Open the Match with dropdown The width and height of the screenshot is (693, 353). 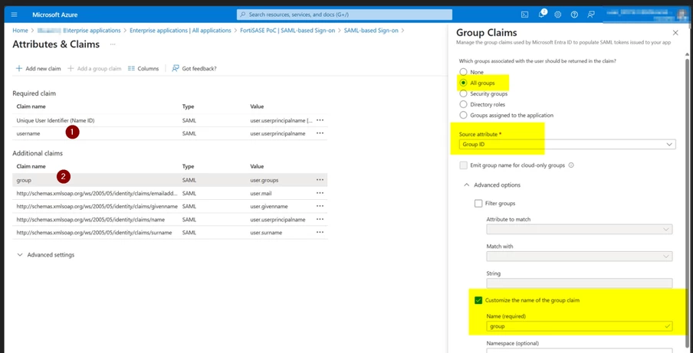coord(580,257)
